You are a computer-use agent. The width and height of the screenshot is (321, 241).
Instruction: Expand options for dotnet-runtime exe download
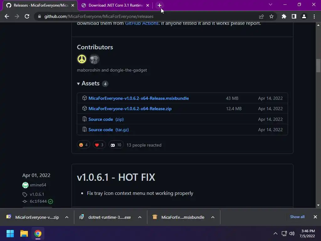coord(140,217)
